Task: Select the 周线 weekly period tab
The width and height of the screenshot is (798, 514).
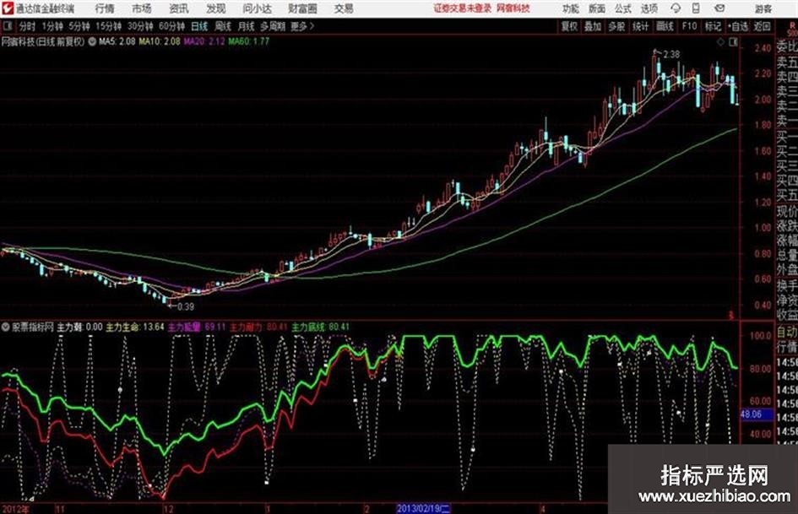Action: point(223,26)
